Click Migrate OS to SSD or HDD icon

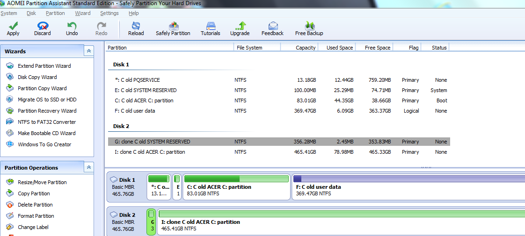click(x=10, y=99)
